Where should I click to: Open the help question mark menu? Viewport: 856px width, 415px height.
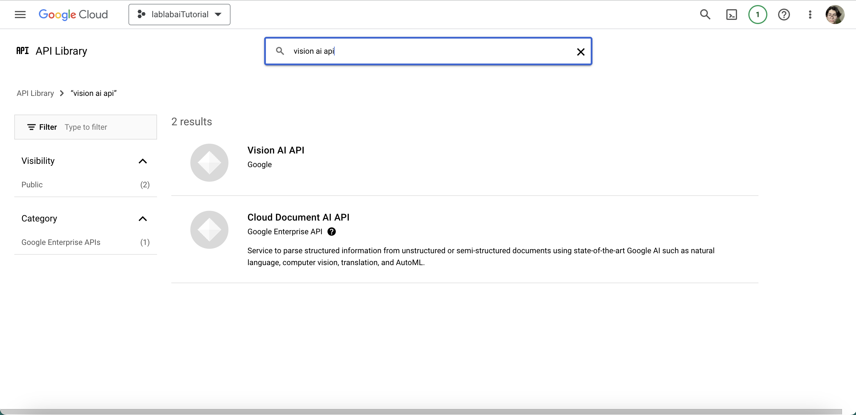(x=783, y=15)
